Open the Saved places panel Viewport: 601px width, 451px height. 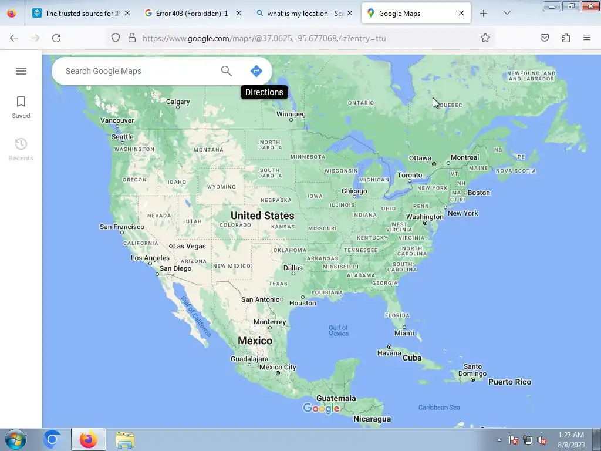point(21,107)
